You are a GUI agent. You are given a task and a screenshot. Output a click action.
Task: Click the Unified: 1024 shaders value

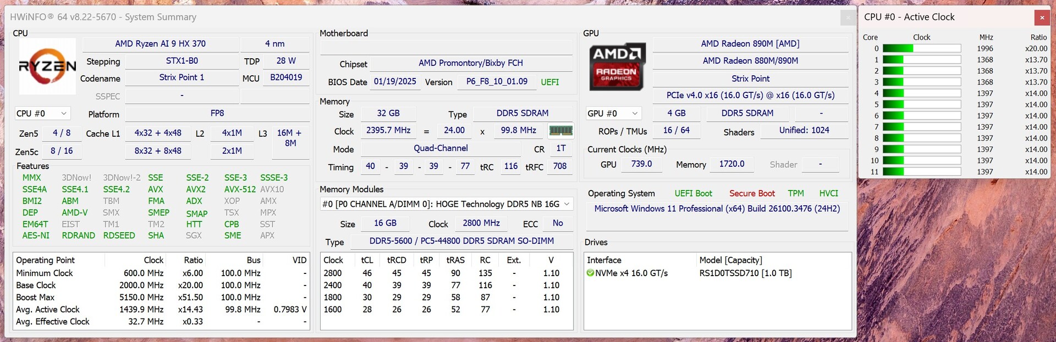coord(804,131)
